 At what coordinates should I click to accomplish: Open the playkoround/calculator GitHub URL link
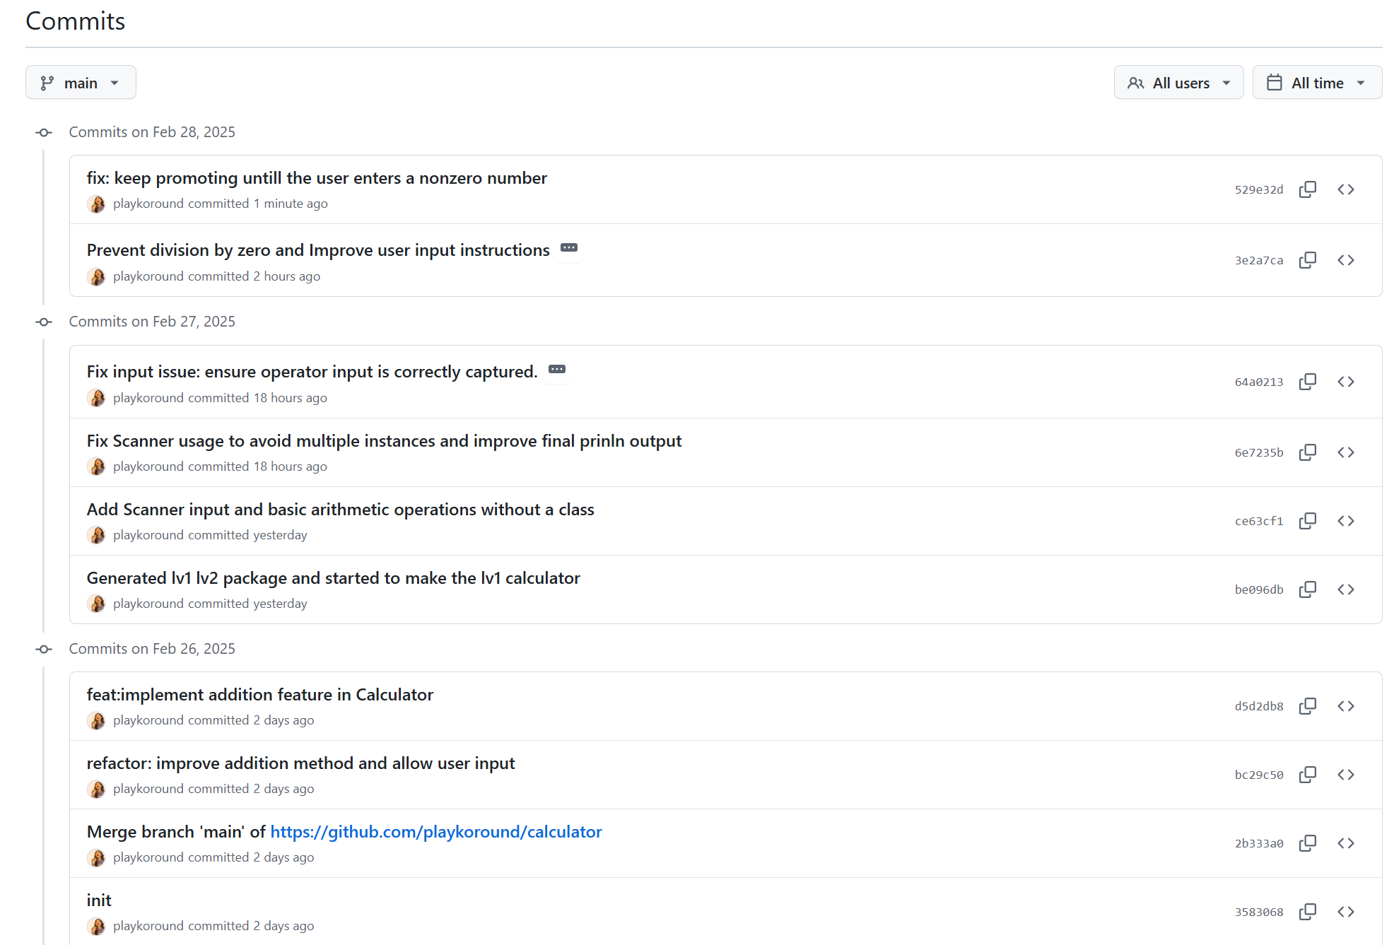click(x=435, y=832)
